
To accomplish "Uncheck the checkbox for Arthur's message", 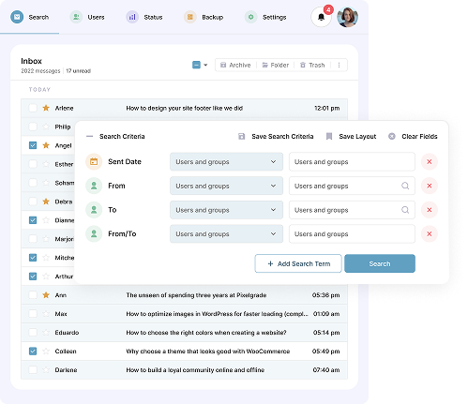I will (x=33, y=277).
